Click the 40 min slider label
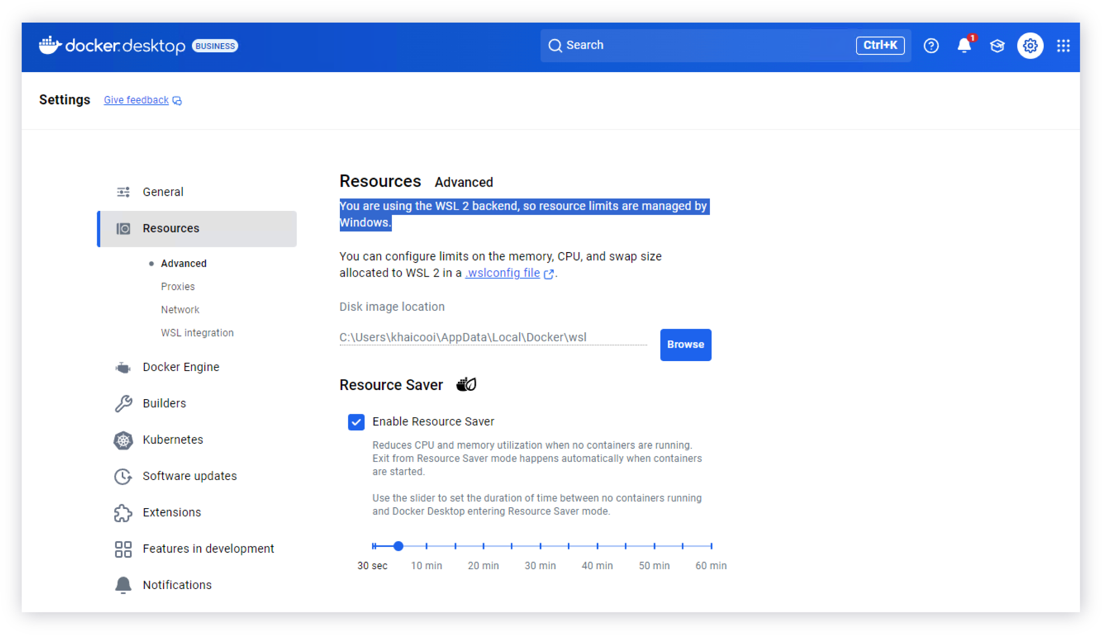The image size is (1102, 635). tap(597, 566)
